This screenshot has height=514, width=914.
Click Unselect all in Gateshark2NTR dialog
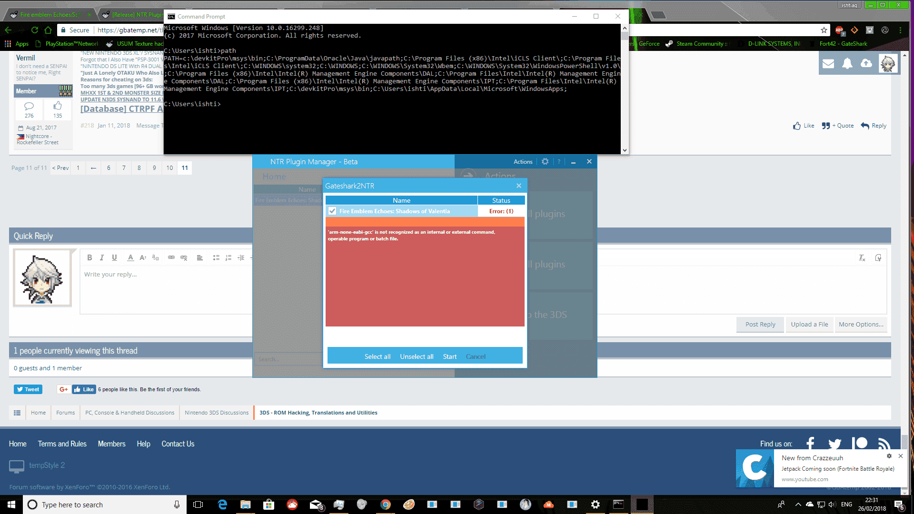[417, 356]
